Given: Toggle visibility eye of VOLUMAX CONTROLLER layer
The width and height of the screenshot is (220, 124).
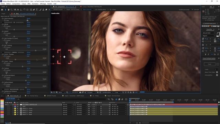Looking at the screenshot, I should pos(6,105).
